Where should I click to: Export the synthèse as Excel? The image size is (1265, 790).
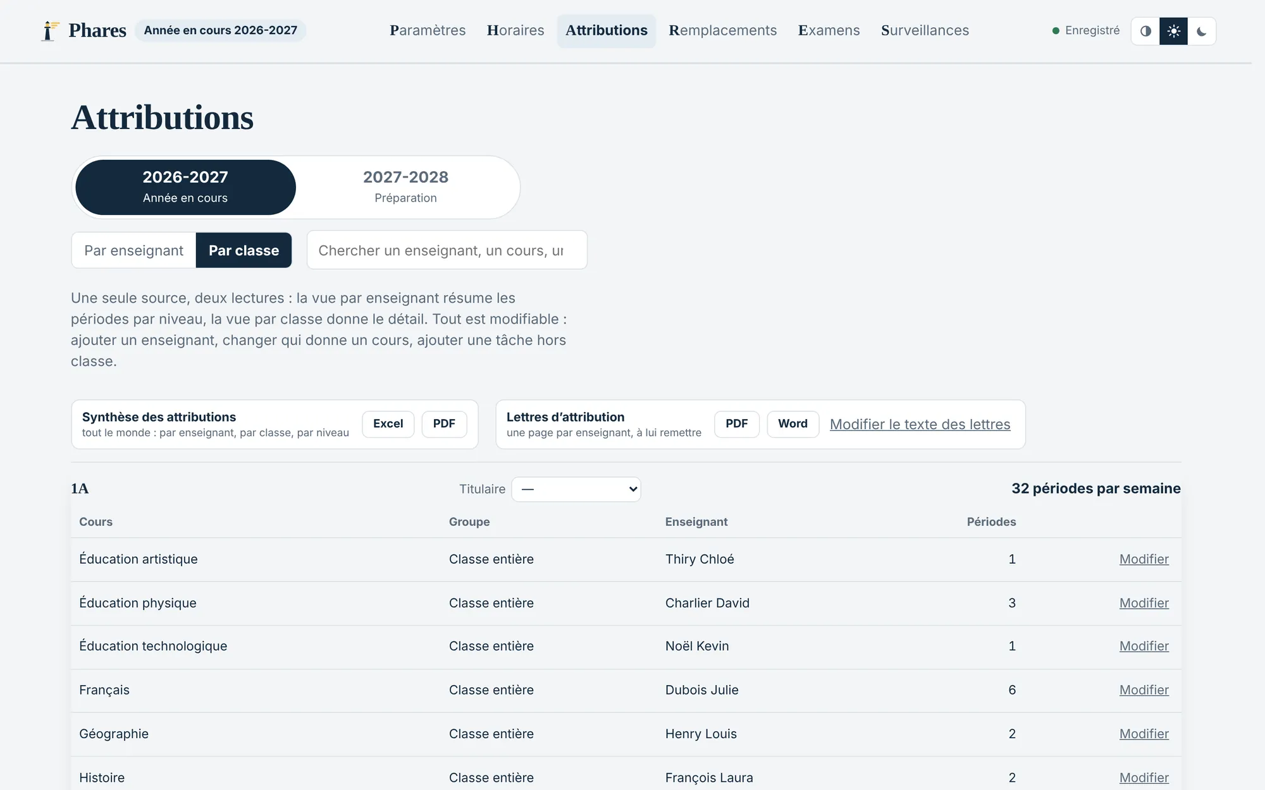pyautogui.click(x=388, y=424)
